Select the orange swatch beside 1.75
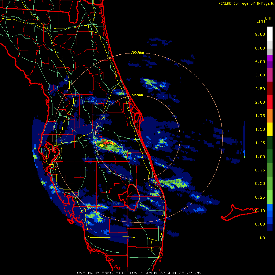The image size is (275, 275). click(270, 116)
